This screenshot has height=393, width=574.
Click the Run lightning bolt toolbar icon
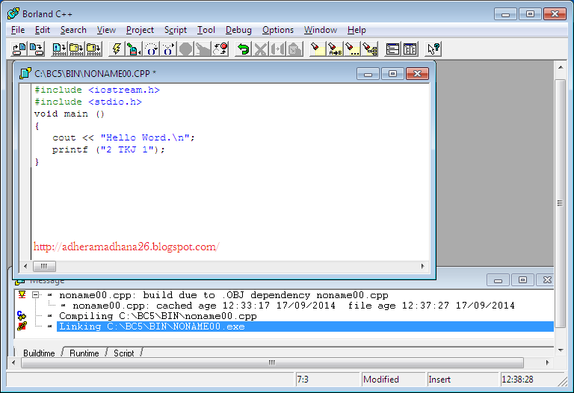pyautogui.click(x=117, y=49)
